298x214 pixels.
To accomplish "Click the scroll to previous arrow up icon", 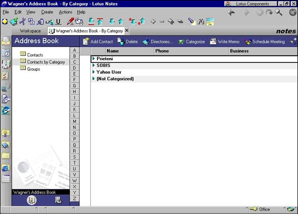I will (x=120, y=21).
